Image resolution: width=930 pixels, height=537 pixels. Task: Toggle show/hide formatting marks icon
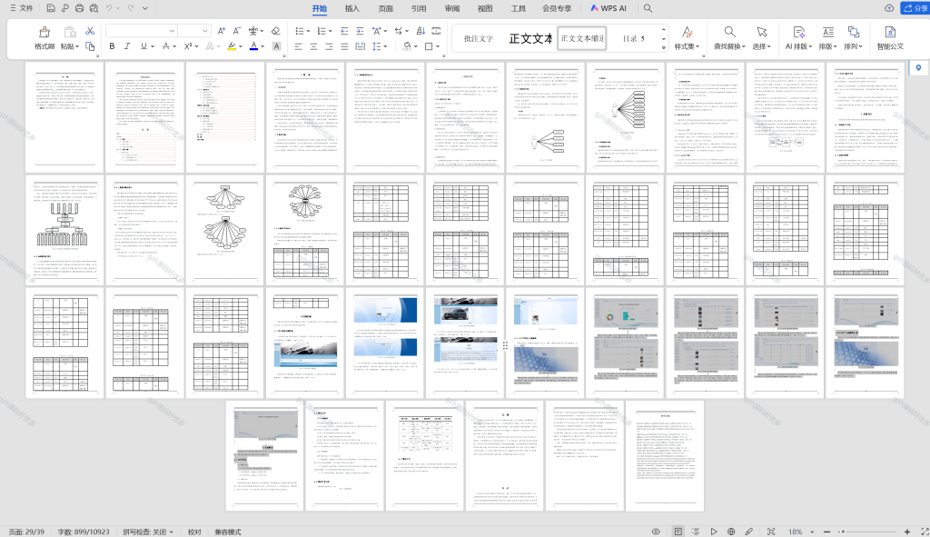pos(398,31)
